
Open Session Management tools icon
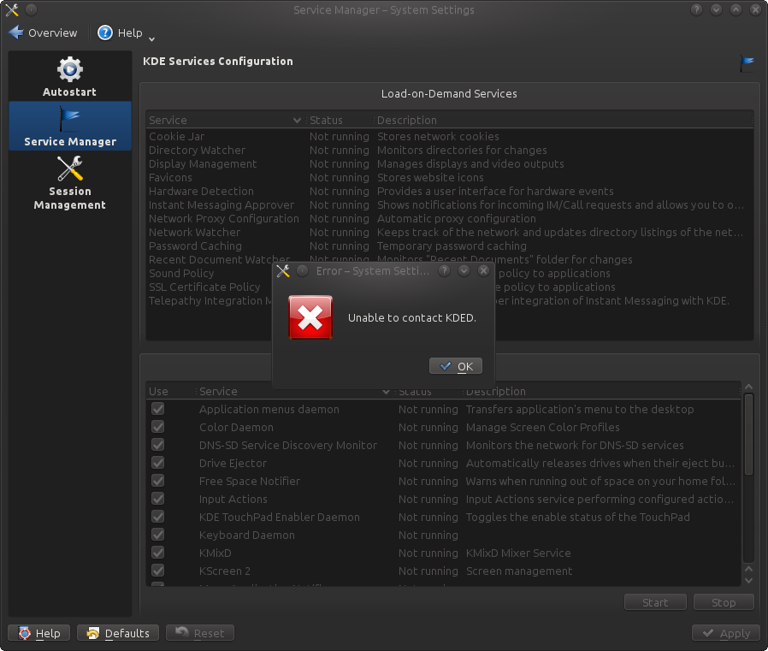pos(69,169)
